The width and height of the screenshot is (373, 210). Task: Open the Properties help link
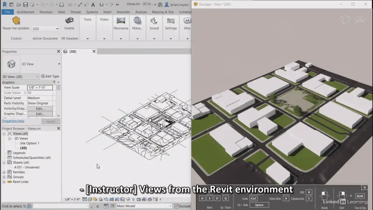[13, 121]
